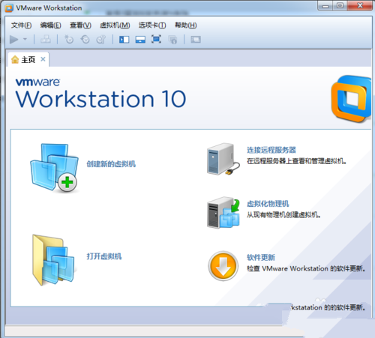Open the 文件(F) menu
The height and width of the screenshot is (338, 375).
[x=21, y=25]
